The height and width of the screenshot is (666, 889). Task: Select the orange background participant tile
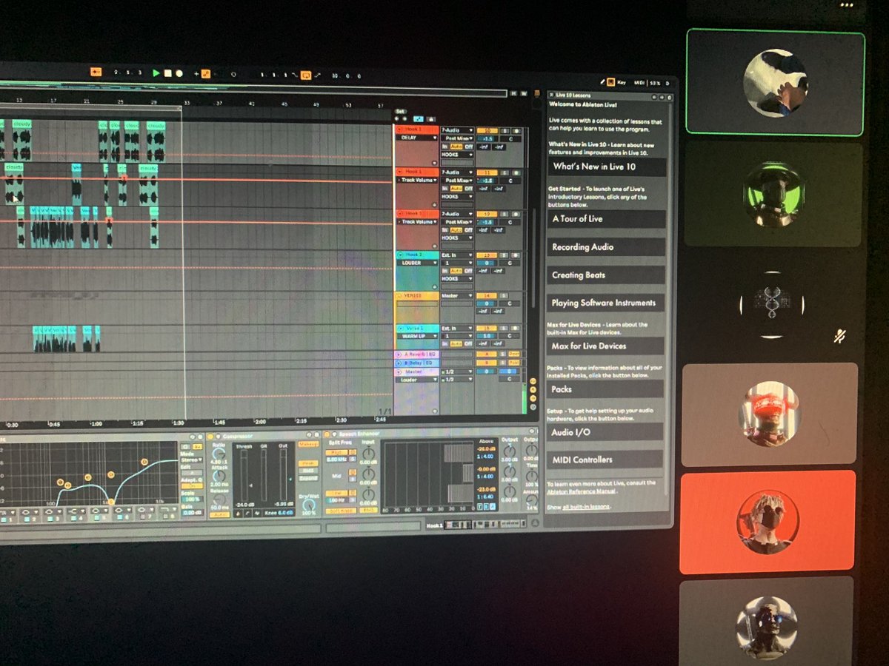coord(768,521)
